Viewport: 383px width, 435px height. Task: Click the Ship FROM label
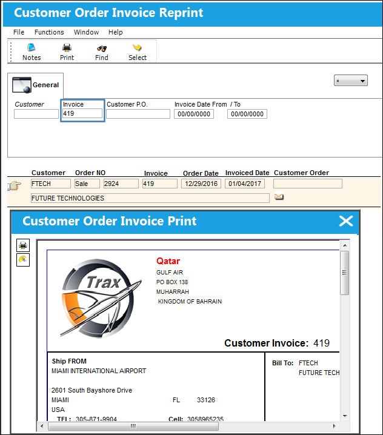tap(69, 361)
